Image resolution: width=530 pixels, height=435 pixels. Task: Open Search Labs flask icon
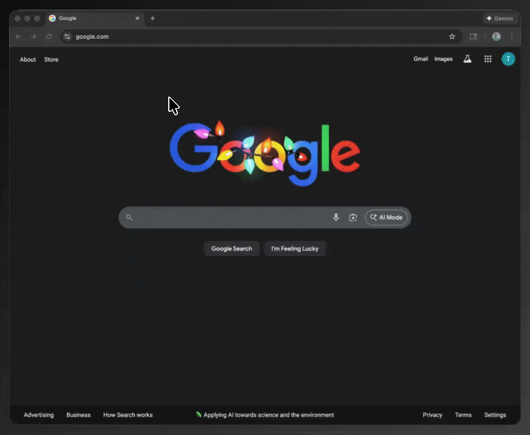467,59
